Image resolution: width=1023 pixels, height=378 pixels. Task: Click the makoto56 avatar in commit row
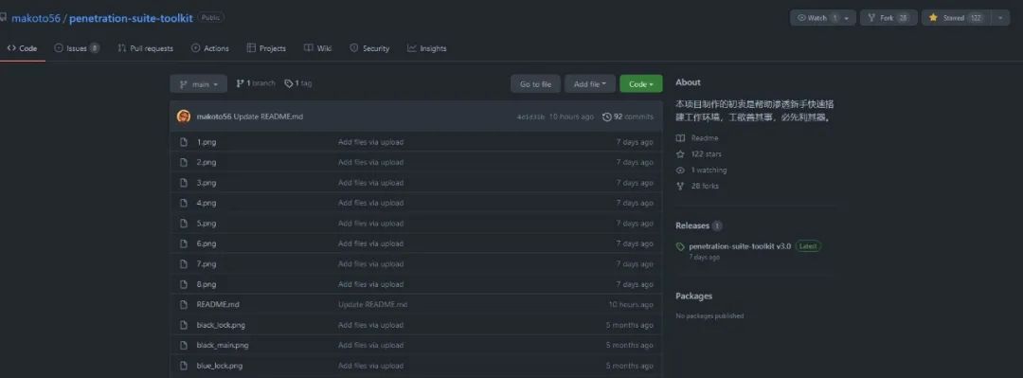click(x=184, y=117)
